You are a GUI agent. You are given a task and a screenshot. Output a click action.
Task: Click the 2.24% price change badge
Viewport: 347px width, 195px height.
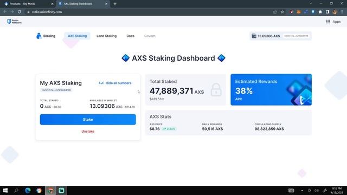169,129
